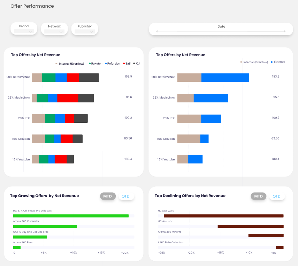
Task: Switch Top Declining Offers to QTD
Action: pyautogui.click(x=276, y=196)
